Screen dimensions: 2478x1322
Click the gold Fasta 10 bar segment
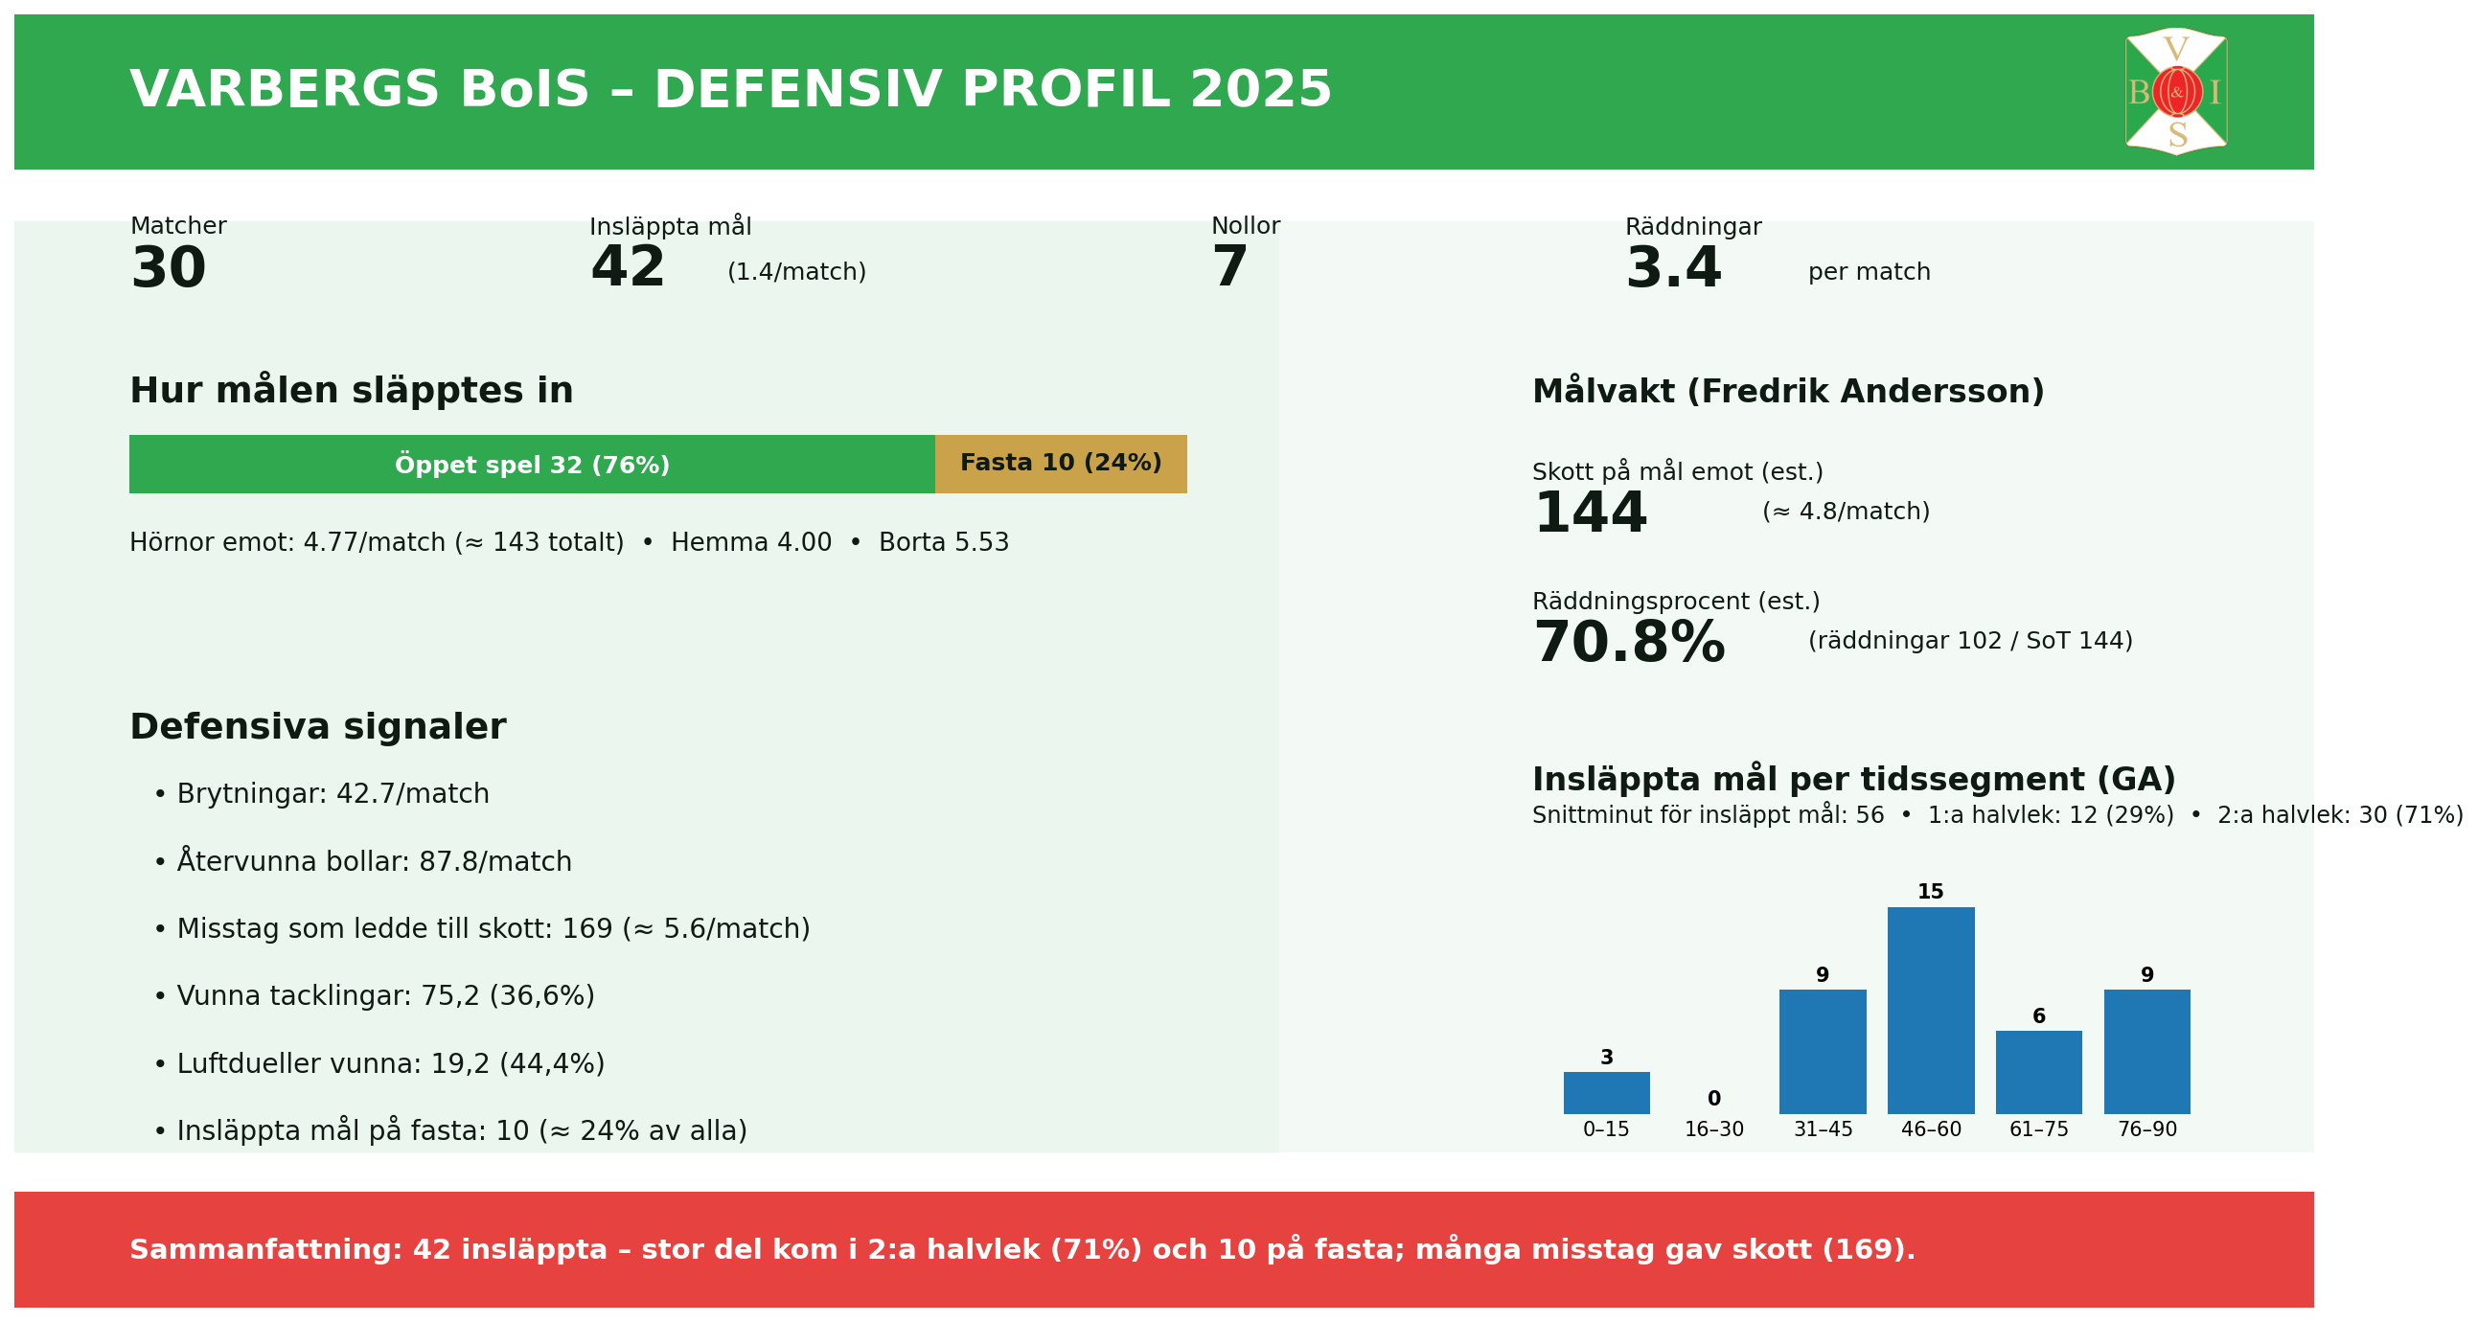coord(1060,465)
